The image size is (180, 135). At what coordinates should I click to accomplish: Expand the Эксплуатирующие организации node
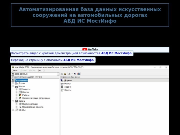tap(16, 98)
